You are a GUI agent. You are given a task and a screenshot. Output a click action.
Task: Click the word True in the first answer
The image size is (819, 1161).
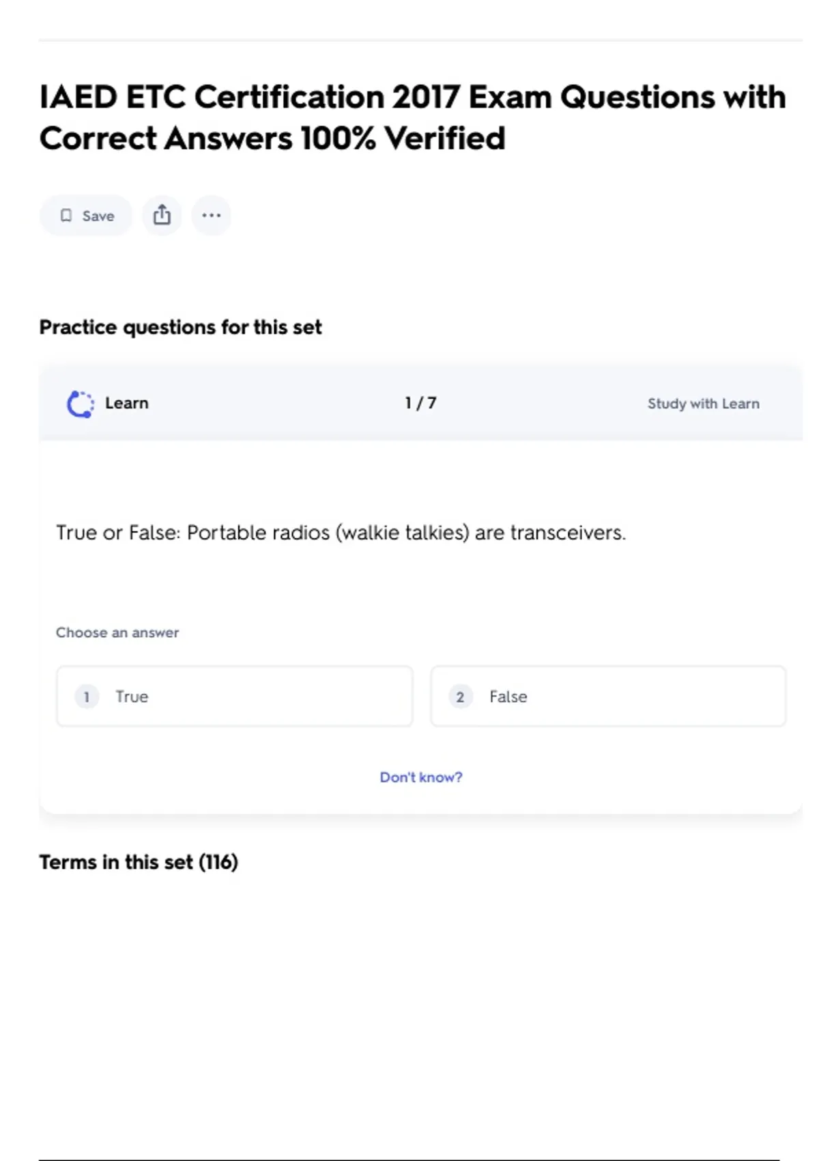pyautogui.click(x=132, y=697)
